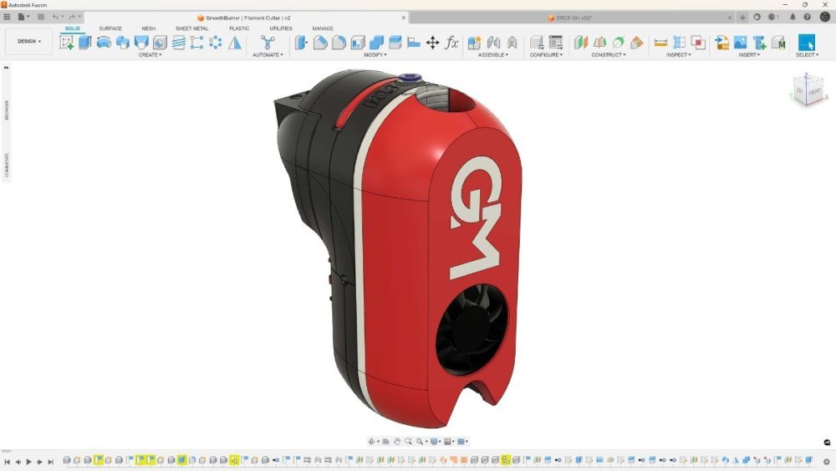The image size is (836, 471).
Task: Start Automated Modeling tool
Action: pos(268,42)
